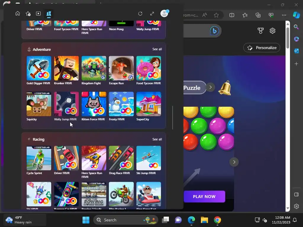Open Edge favorites list icon
Screen dimensions: 303x227
point(245,15)
